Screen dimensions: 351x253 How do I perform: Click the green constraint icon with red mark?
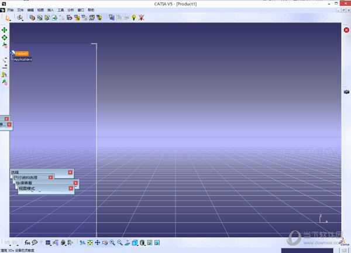[x=5, y=82]
